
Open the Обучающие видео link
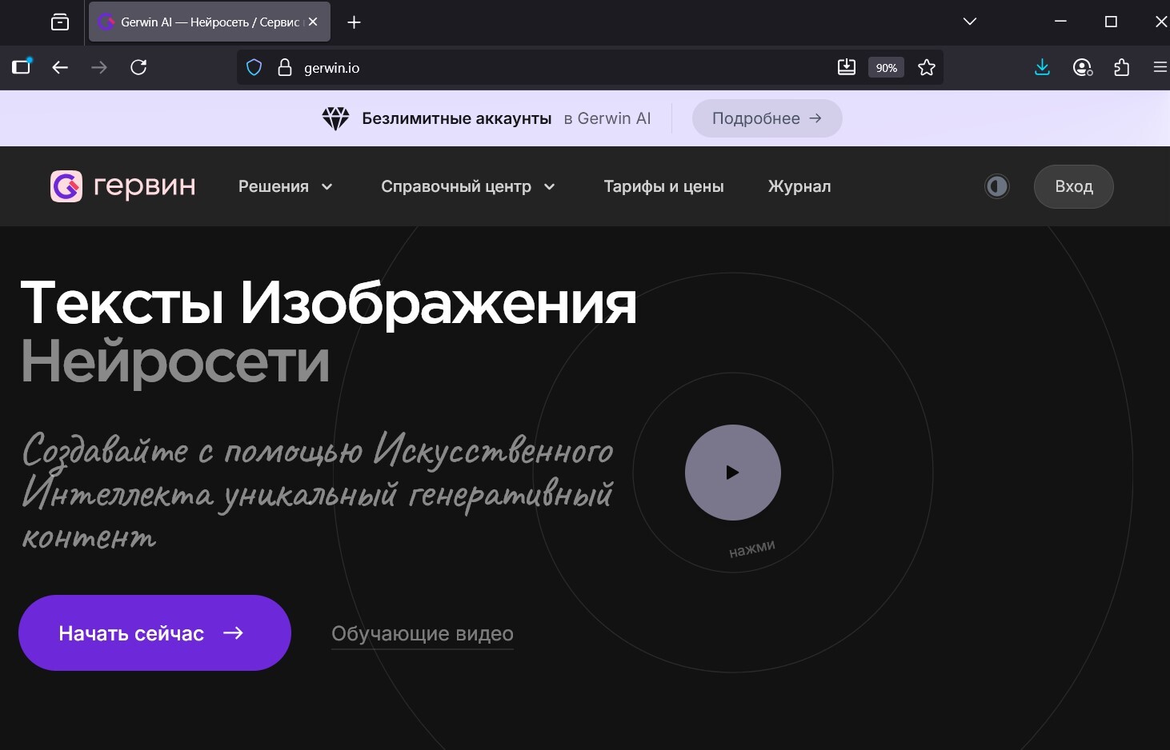422,633
